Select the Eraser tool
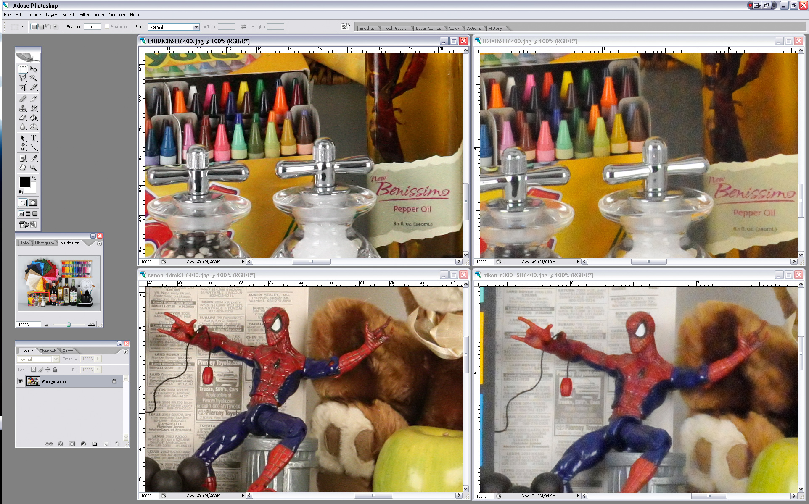 [x=23, y=118]
